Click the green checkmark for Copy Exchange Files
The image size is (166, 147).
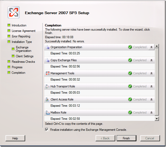130,60
